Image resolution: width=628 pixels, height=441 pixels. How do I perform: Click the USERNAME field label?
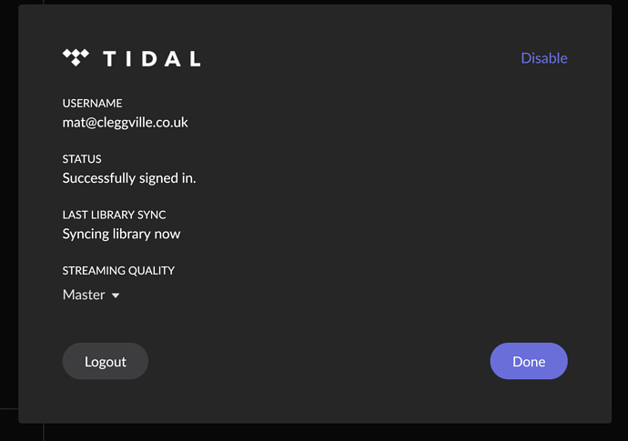[92, 104]
